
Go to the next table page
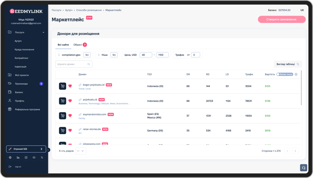point(296,151)
